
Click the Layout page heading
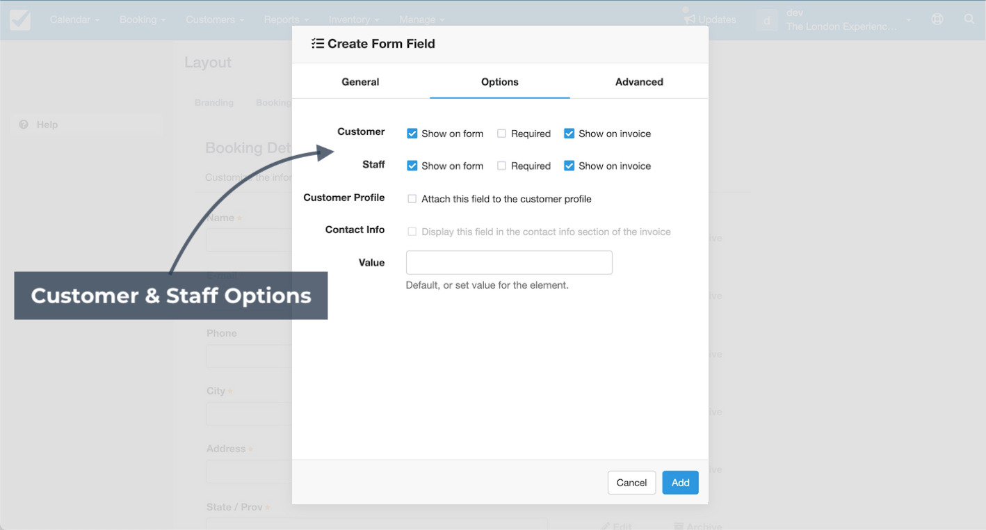click(x=208, y=63)
